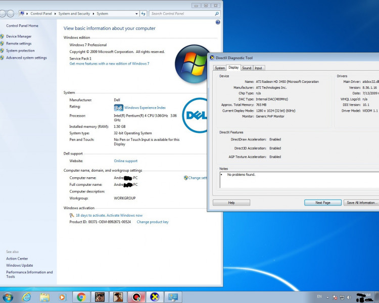Click the Search Control Panel field
This screenshot has width=379, height=303.
pyautogui.click(x=182, y=14)
